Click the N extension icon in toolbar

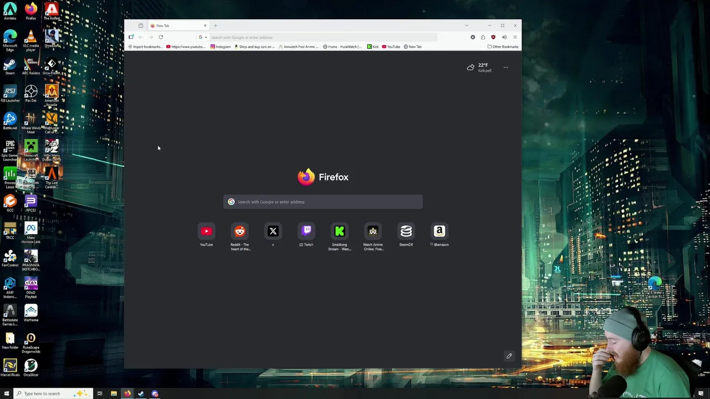(473, 37)
